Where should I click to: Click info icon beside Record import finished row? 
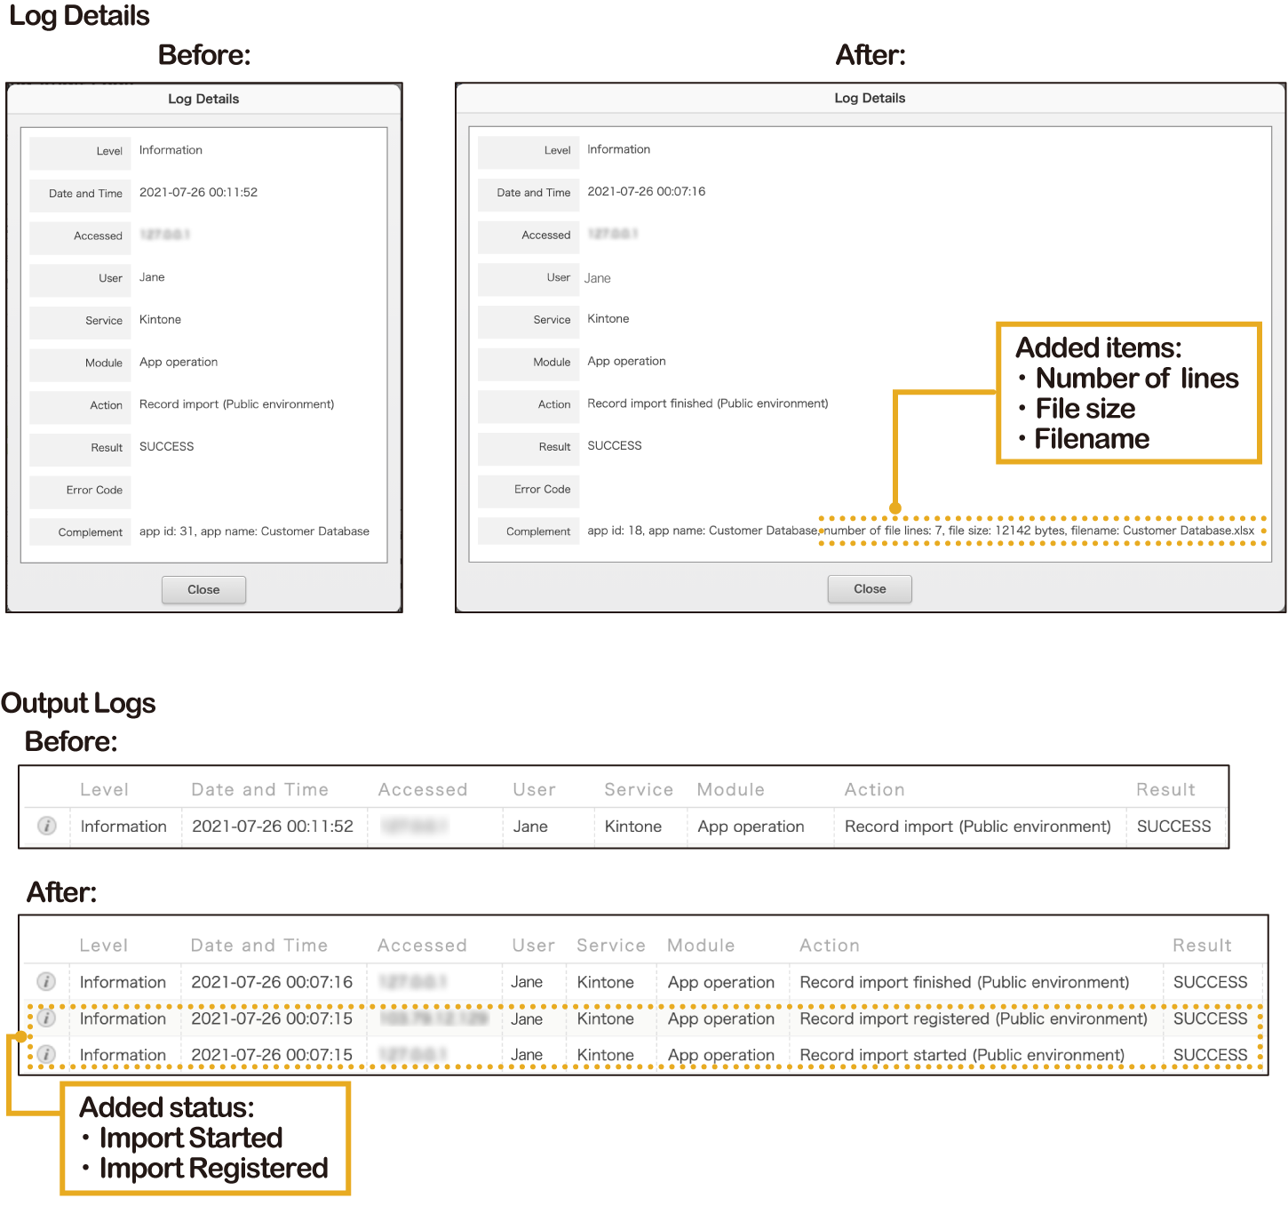(46, 981)
